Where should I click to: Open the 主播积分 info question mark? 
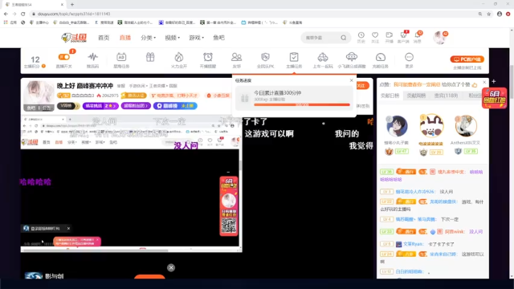pyautogui.click(x=43, y=66)
